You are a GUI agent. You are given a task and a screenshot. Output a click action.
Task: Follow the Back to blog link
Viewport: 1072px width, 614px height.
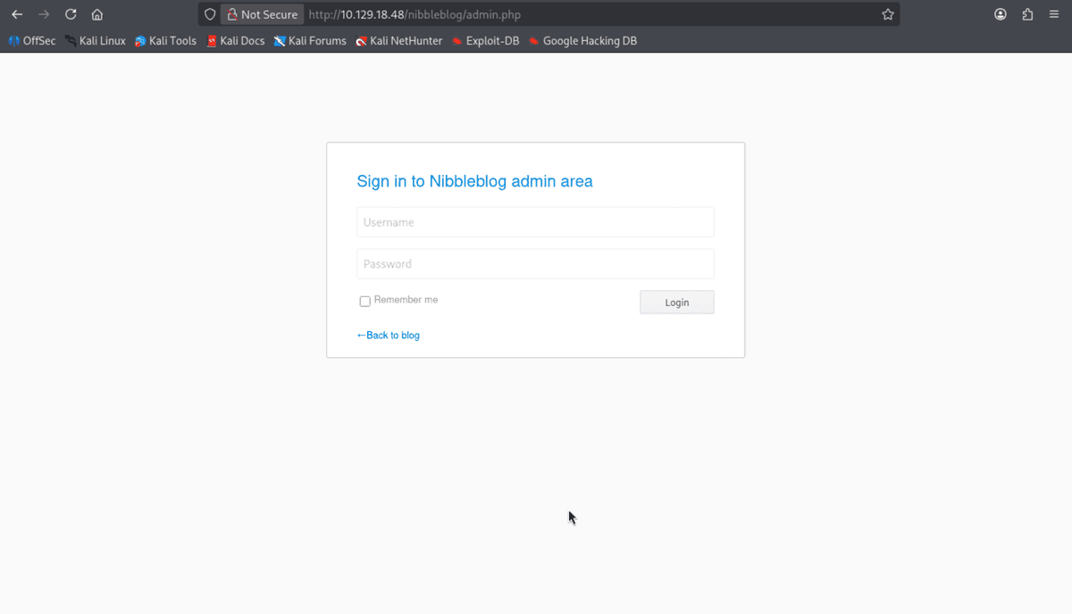[x=388, y=335]
